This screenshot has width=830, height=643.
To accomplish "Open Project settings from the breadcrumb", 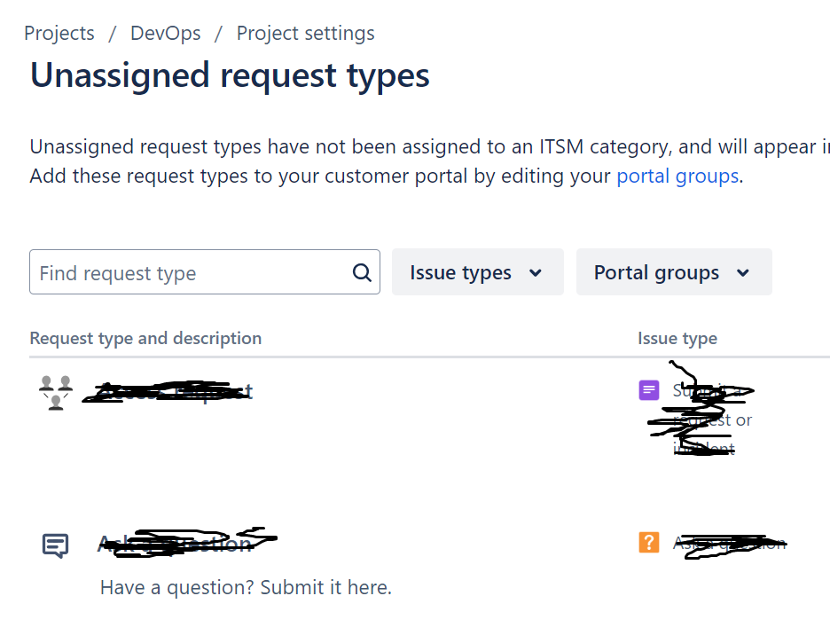I will tap(304, 33).
